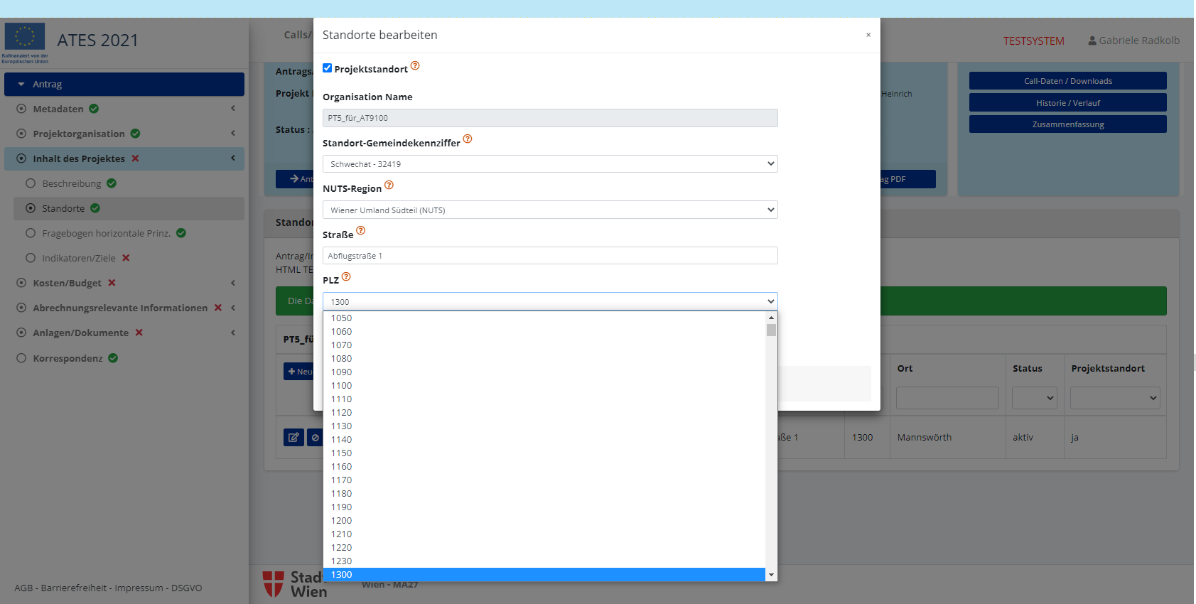The height and width of the screenshot is (604, 1196).
Task: Open the Standort-Gemeindekennziffer dropdown
Action: click(549, 164)
